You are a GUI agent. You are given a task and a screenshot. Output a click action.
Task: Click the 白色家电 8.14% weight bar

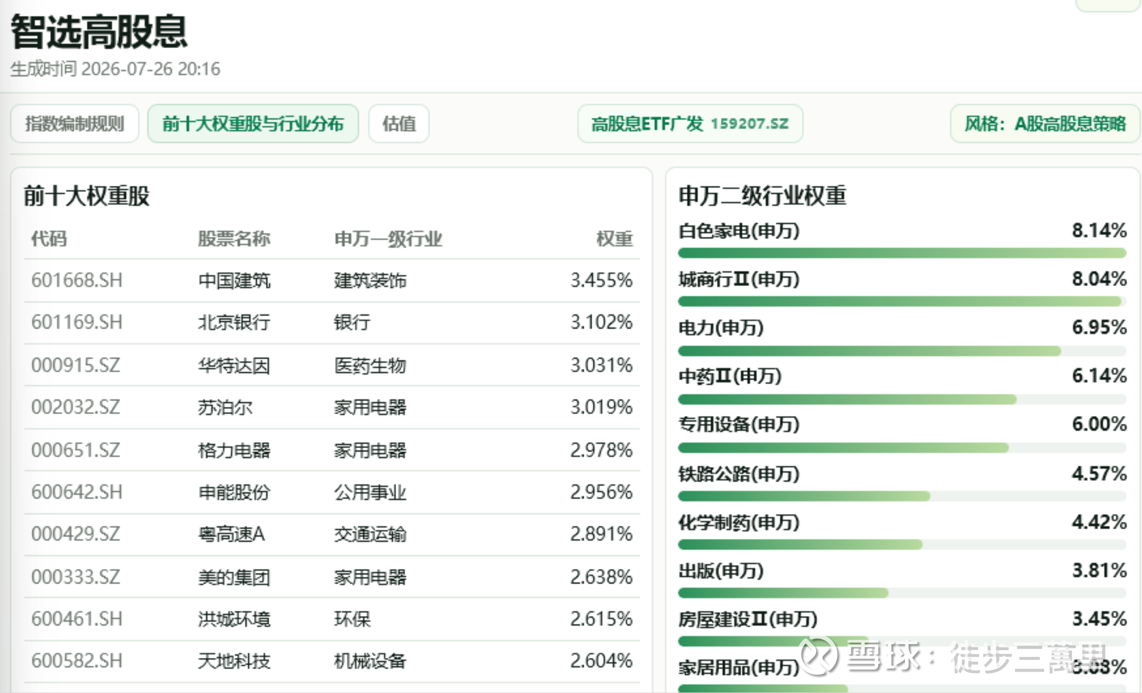coord(902,253)
